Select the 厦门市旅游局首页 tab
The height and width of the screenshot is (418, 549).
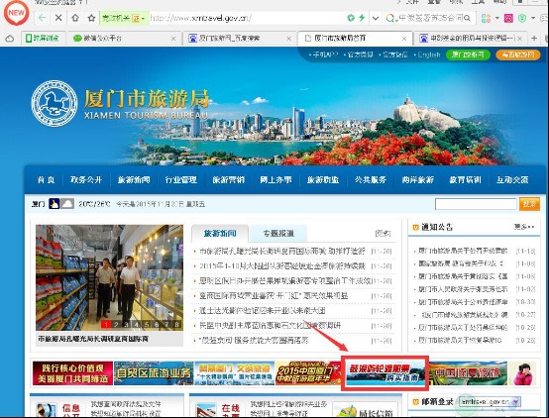point(356,39)
